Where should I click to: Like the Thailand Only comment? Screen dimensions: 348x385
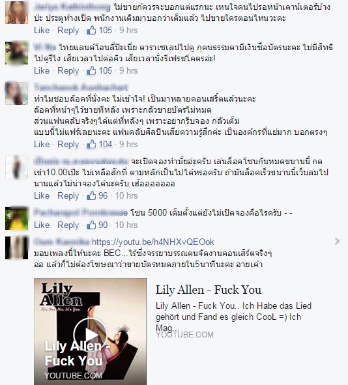42,71
